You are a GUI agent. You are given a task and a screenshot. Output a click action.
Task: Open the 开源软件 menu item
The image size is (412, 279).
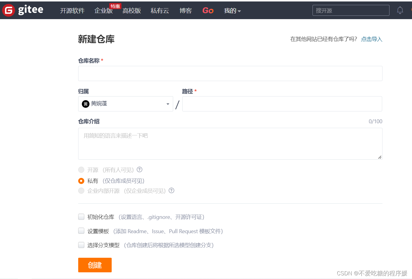[72, 11]
